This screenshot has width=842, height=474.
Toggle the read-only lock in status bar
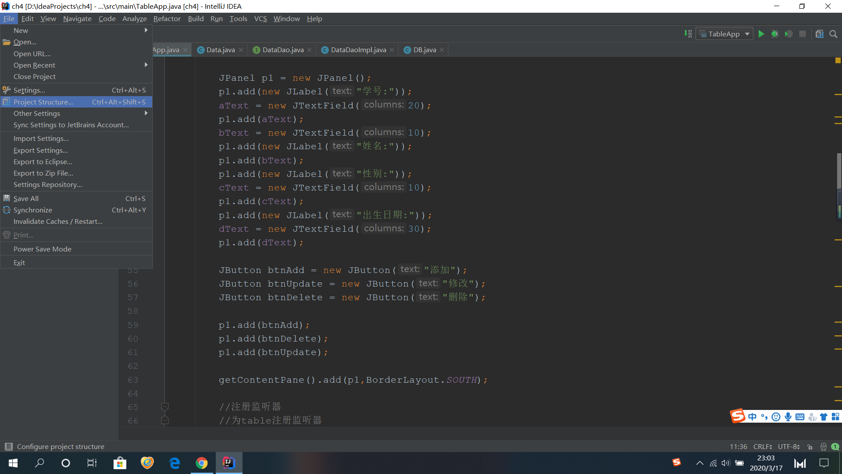pyautogui.click(x=810, y=446)
